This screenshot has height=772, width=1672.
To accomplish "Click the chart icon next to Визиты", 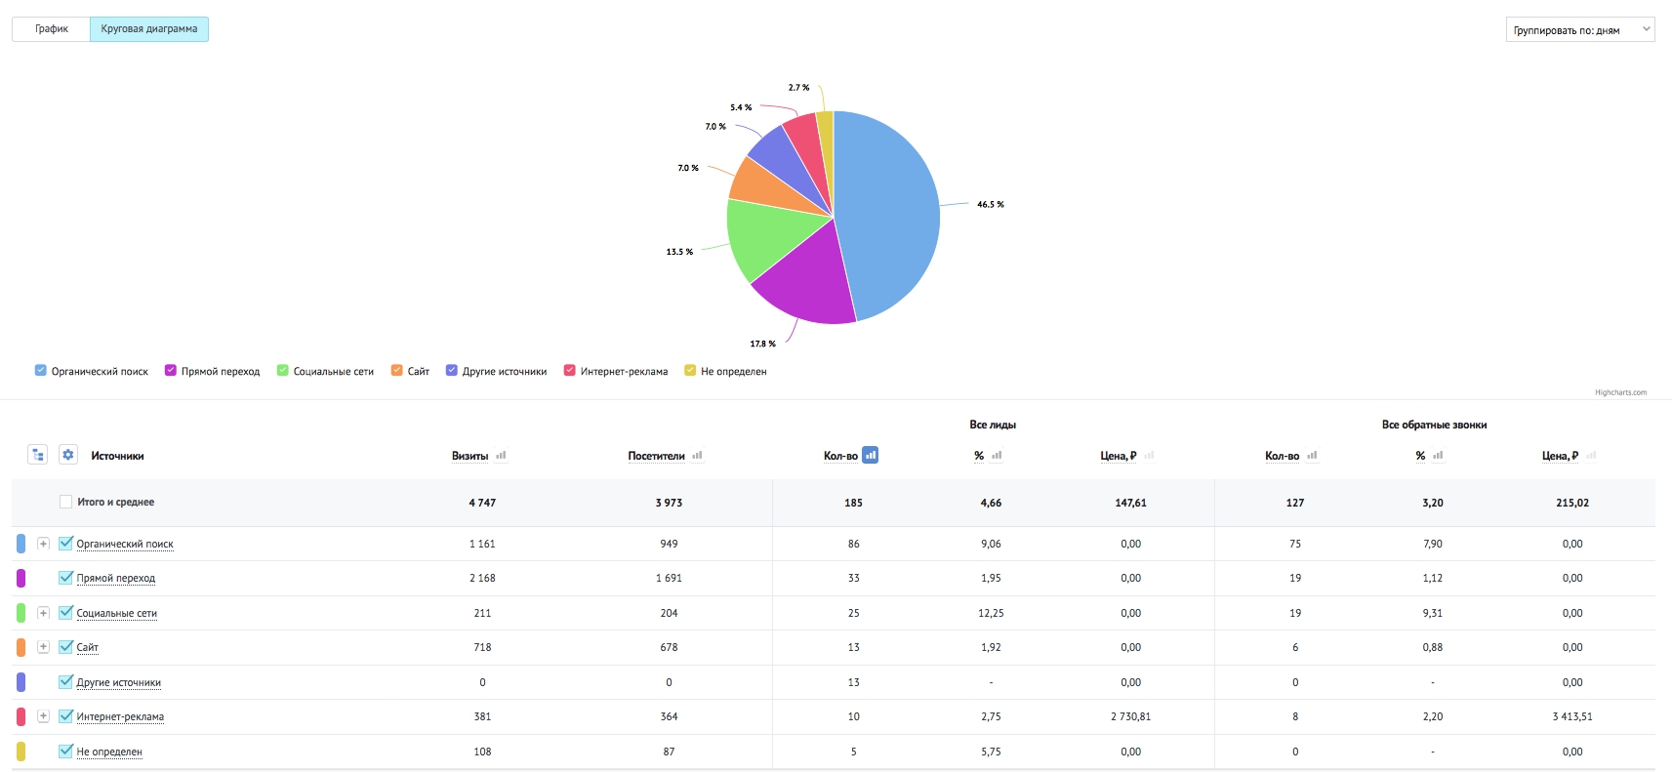I will [x=501, y=456].
